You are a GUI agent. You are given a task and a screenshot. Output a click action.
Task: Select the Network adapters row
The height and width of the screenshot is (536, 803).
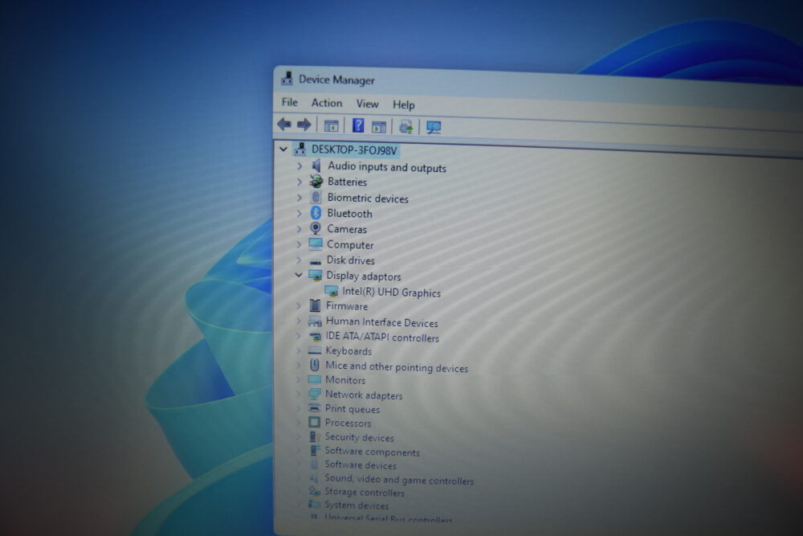364,395
